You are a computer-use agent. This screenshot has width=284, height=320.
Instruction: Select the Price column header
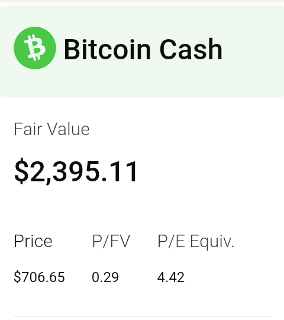[x=33, y=241]
